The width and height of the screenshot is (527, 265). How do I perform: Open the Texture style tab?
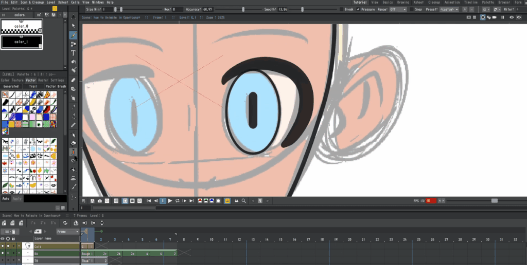[x=17, y=80]
